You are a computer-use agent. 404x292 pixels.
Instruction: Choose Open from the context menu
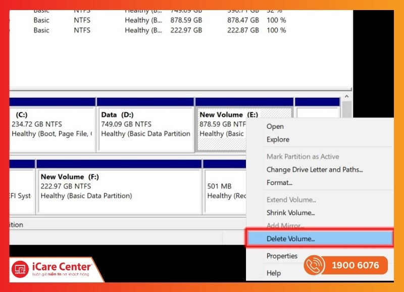tap(275, 126)
